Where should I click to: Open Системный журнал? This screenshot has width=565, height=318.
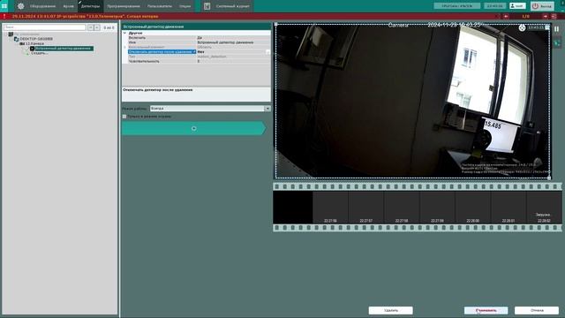click(232, 6)
